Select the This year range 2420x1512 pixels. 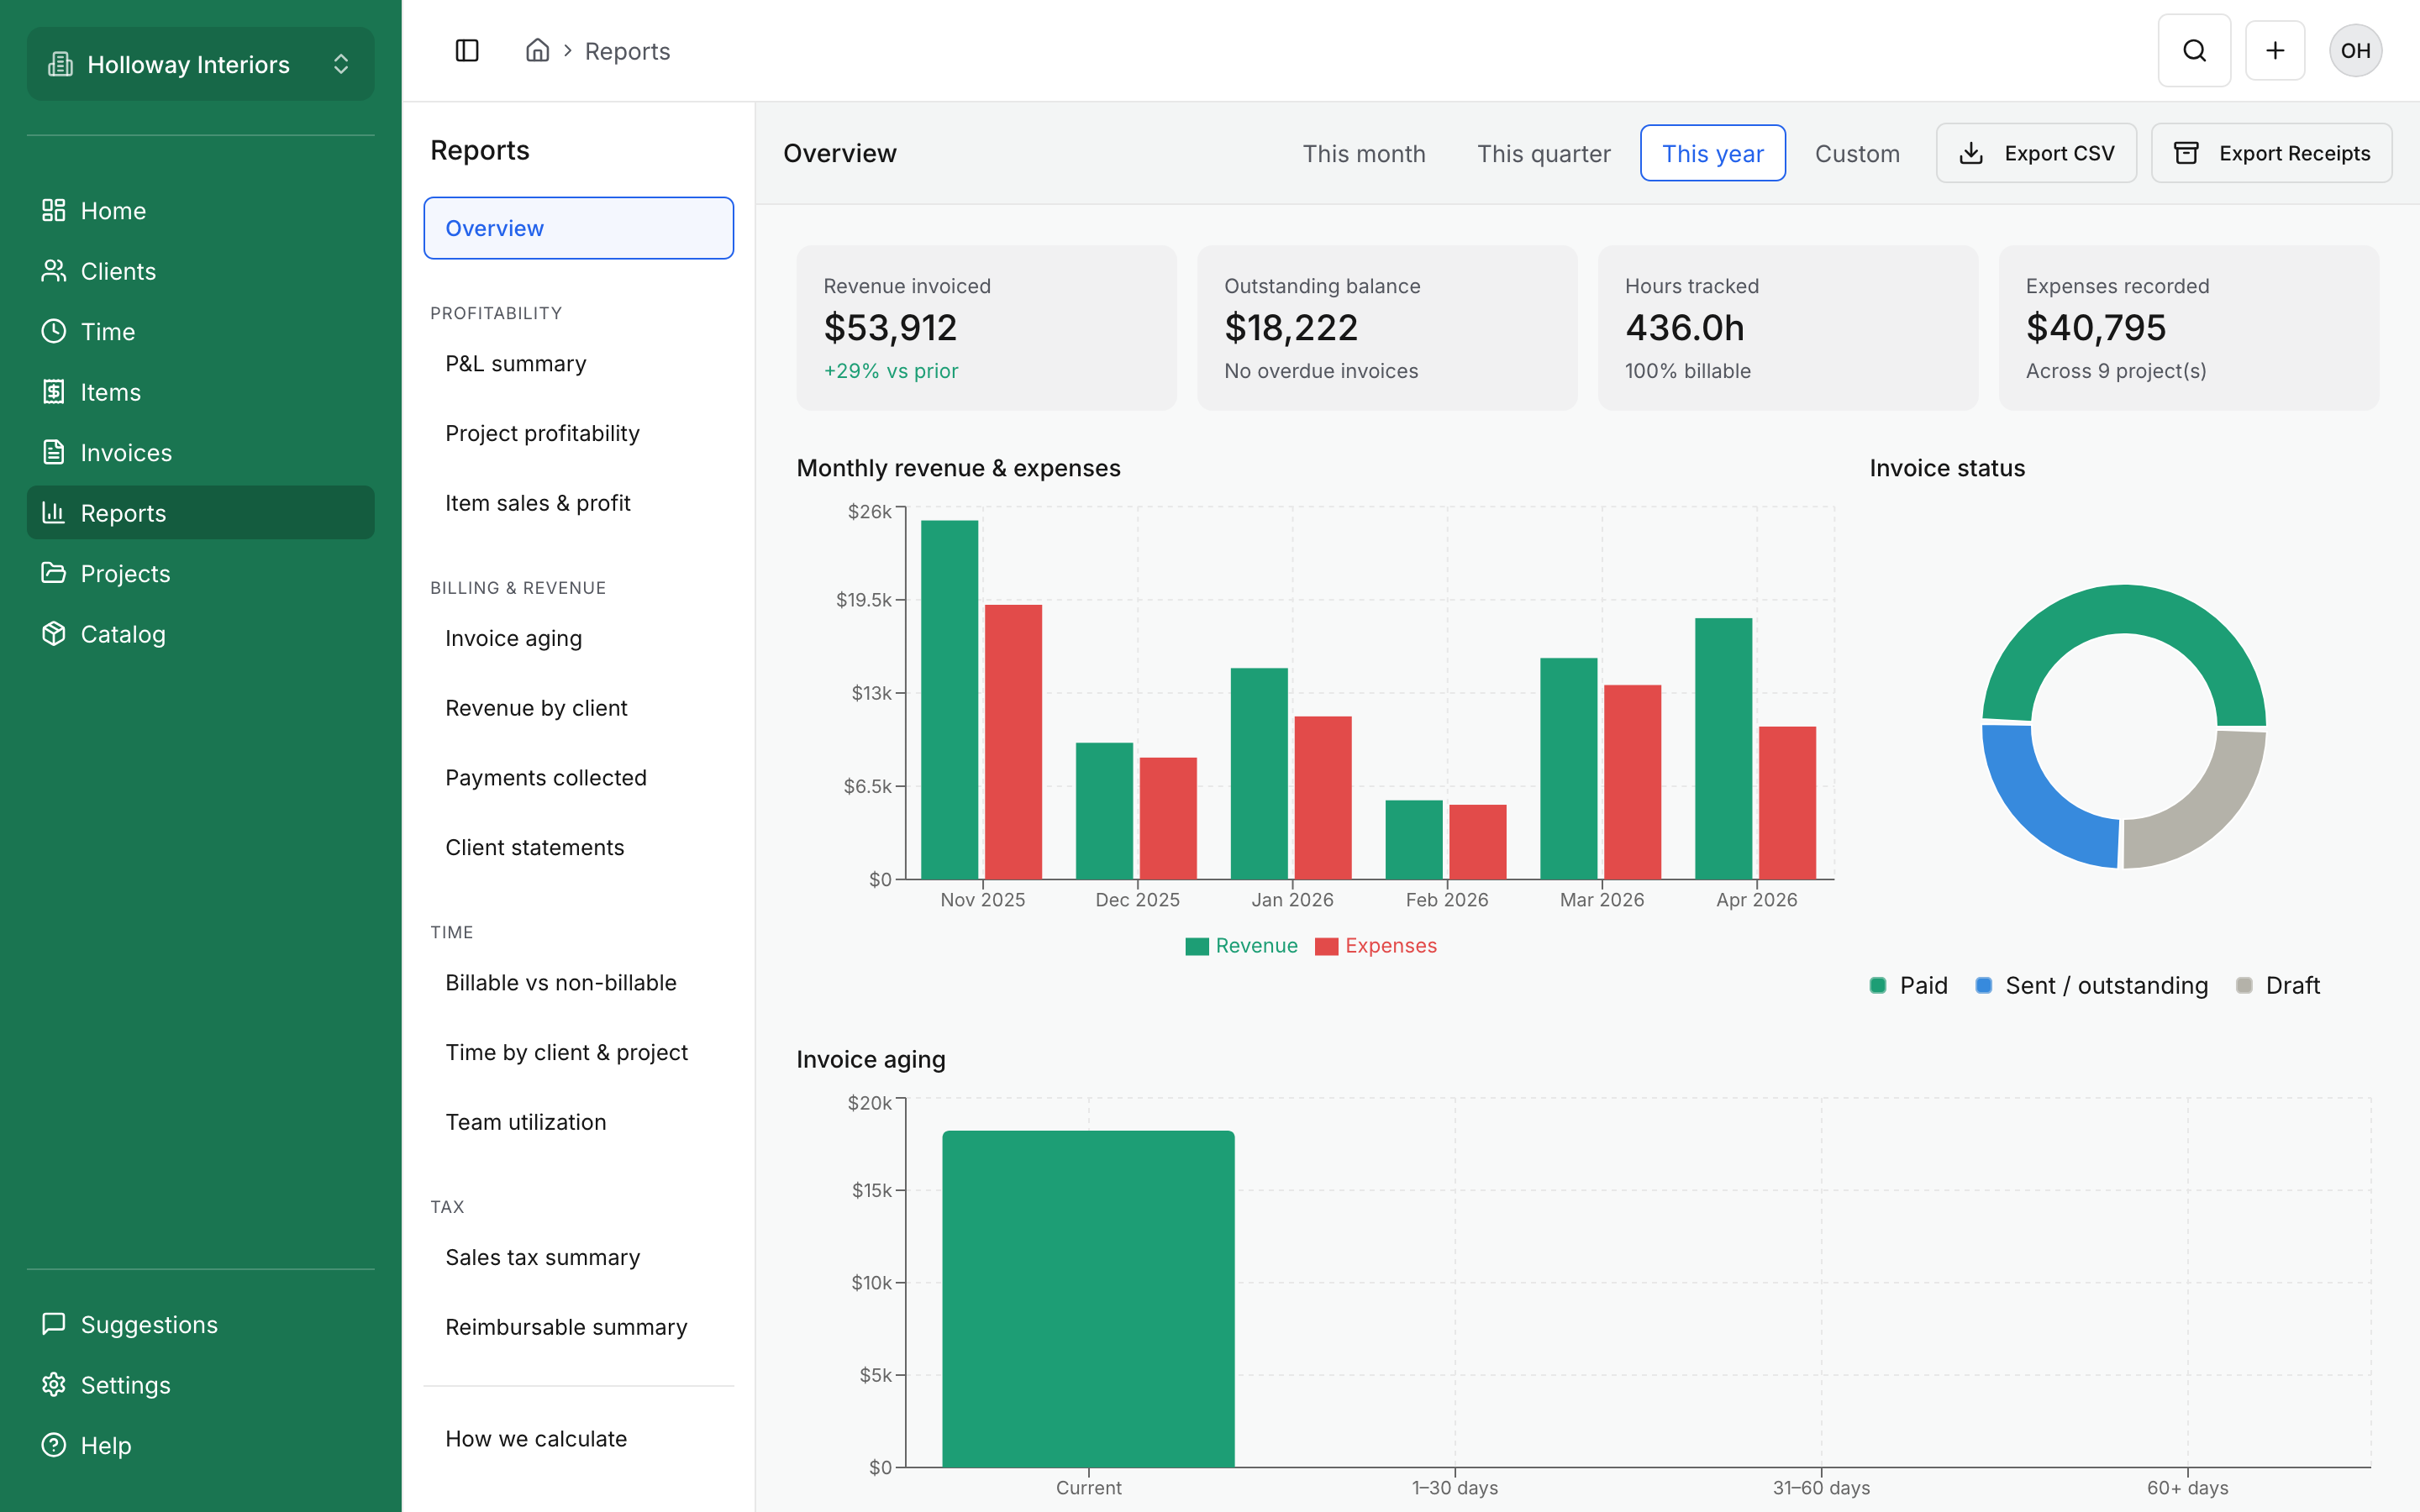(1713, 154)
